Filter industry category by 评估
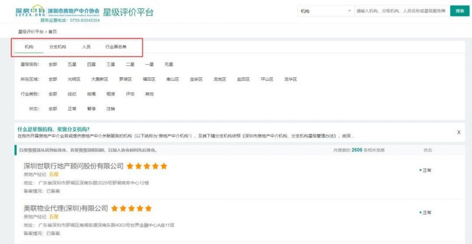472x244 pixels. [130, 94]
